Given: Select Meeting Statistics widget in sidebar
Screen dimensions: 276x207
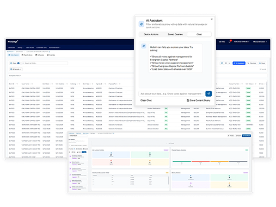Looking at the screenshot, I should coord(78,163).
